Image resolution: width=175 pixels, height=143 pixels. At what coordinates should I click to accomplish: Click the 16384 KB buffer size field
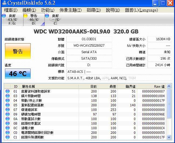[160, 39]
